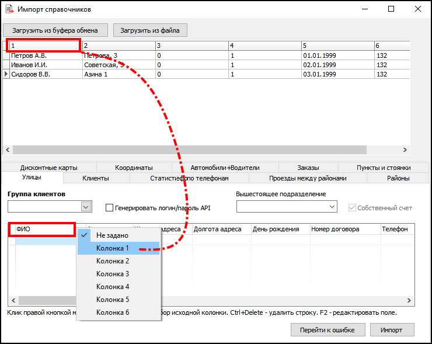This screenshot has height=344, width=432.
Task: Open the Заказы tab
Action: [x=308, y=168]
